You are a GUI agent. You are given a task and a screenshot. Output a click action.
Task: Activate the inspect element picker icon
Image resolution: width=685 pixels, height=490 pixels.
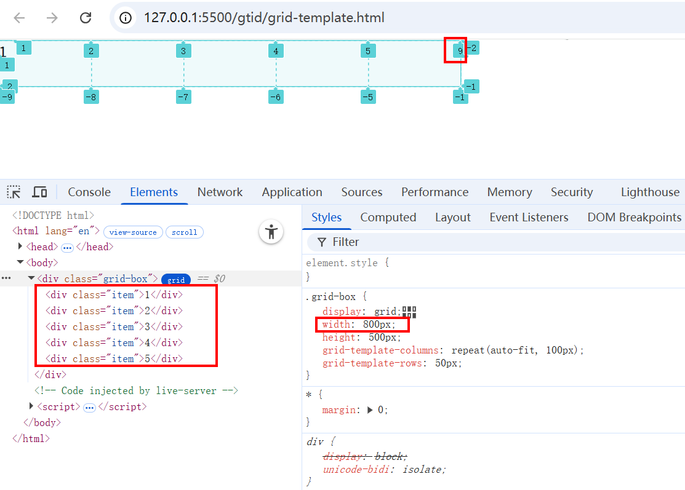(14, 192)
